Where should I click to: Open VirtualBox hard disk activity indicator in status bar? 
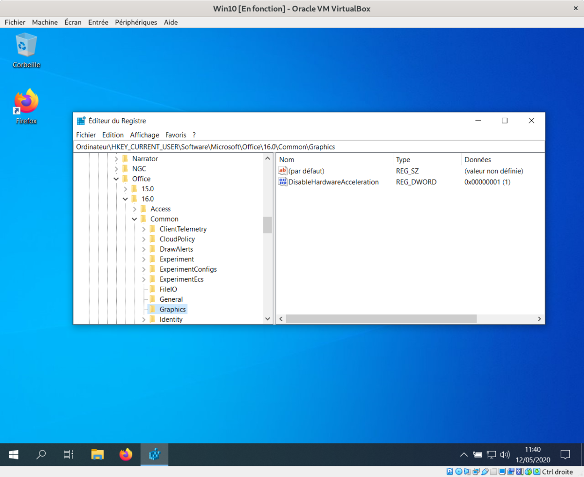(449, 471)
